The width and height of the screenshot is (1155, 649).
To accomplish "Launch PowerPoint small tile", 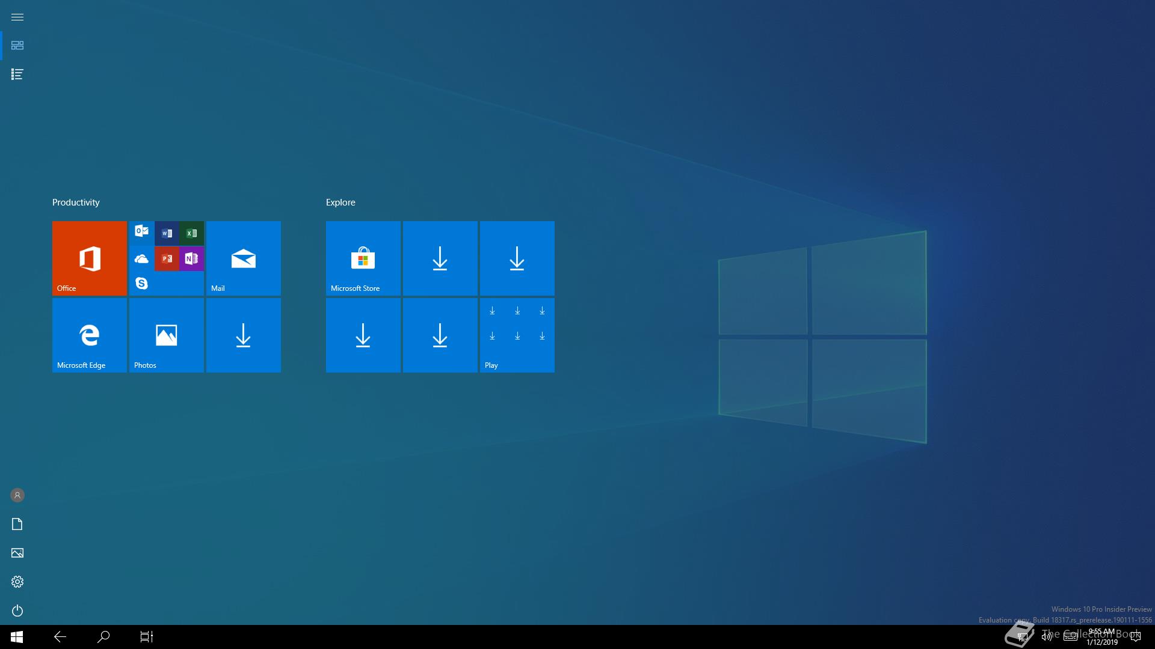I will click(167, 258).
